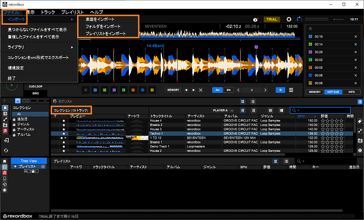Click purple D cue marker on waveform
The image size is (364, 220).
tap(256, 47)
